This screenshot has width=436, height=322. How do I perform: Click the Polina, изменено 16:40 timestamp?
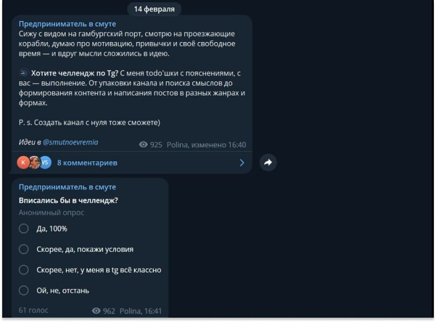206,145
